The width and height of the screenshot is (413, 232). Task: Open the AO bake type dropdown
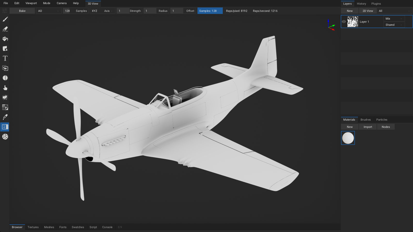coord(49,11)
